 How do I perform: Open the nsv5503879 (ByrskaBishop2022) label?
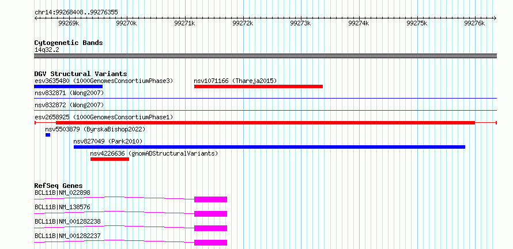coord(95,129)
